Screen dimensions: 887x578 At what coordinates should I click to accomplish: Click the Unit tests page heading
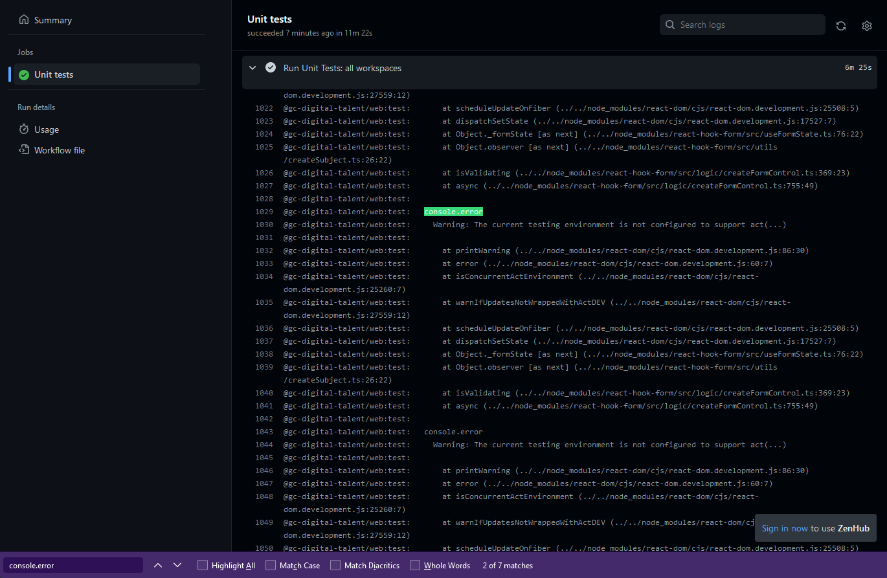tap(269, 19)
